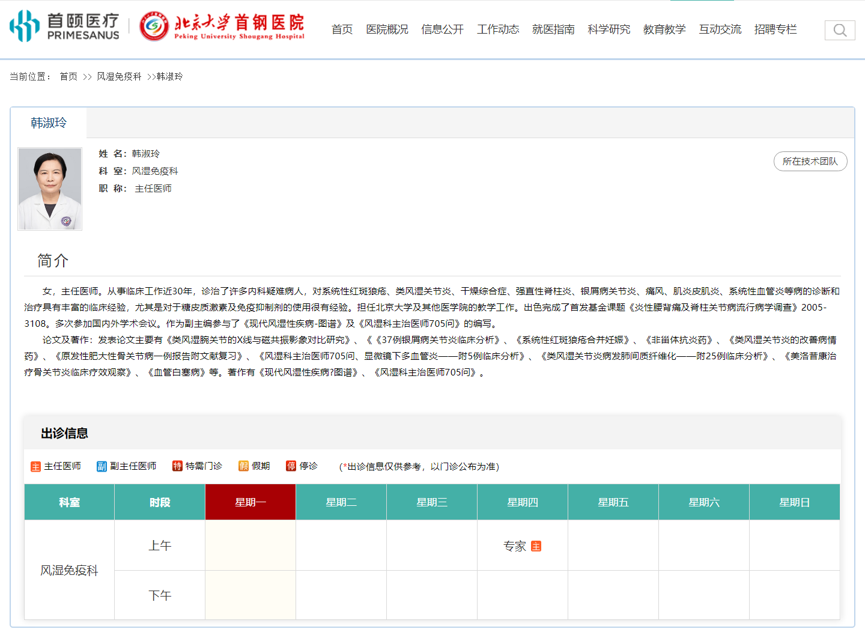Select the 韩淑玲 profile tab
Viewport: 865px width, 638px height.
(49, 123)
